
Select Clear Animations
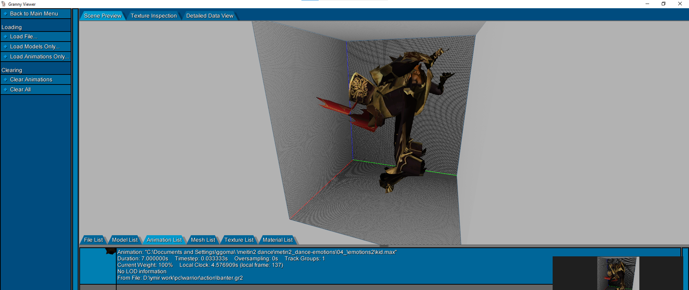[36, 79]
